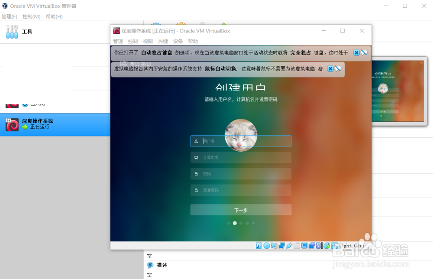433x279 pixels.
Task: Dismiss the auto-capture keyboard notification
Action: click(x=356, y=52)
